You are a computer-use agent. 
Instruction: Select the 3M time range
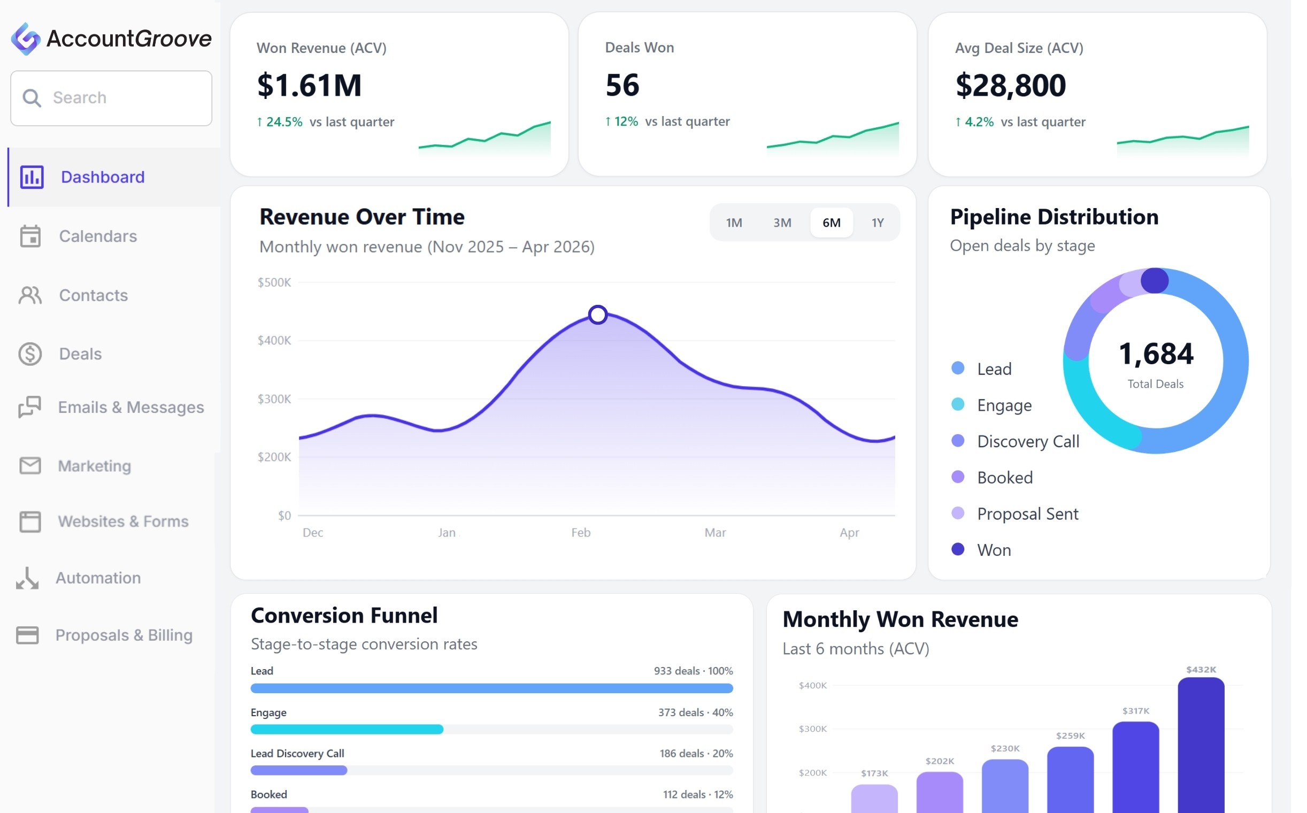[x=782, y=223]
